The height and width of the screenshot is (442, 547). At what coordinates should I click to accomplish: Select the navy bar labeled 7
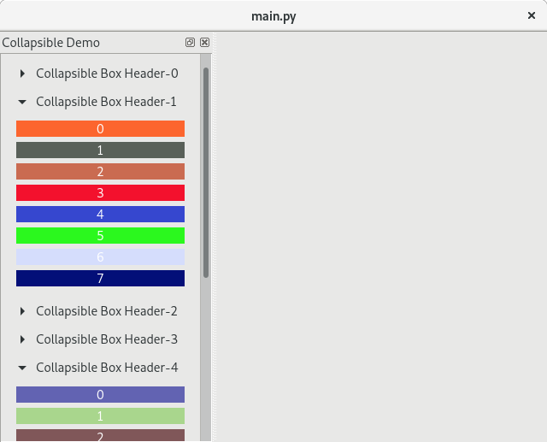pos(100,279)
